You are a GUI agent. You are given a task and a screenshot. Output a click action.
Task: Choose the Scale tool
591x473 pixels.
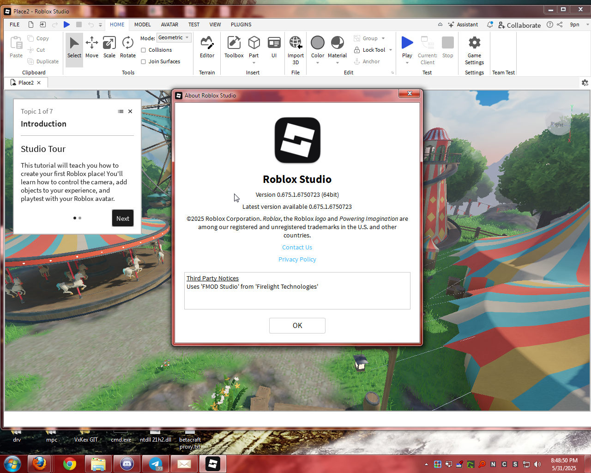(109, 48)
